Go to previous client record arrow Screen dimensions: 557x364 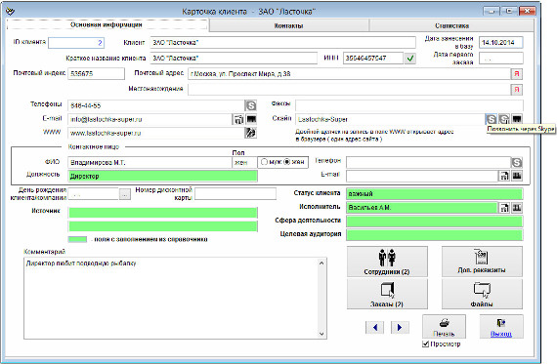tap(375, 327)
